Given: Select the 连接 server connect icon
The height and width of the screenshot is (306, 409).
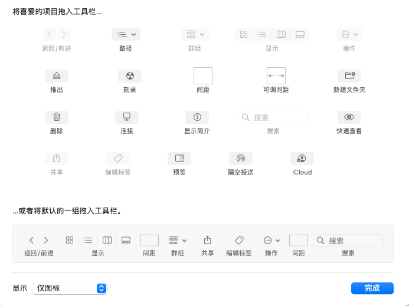Looking at the screenshot, I should tap(126, 117).
